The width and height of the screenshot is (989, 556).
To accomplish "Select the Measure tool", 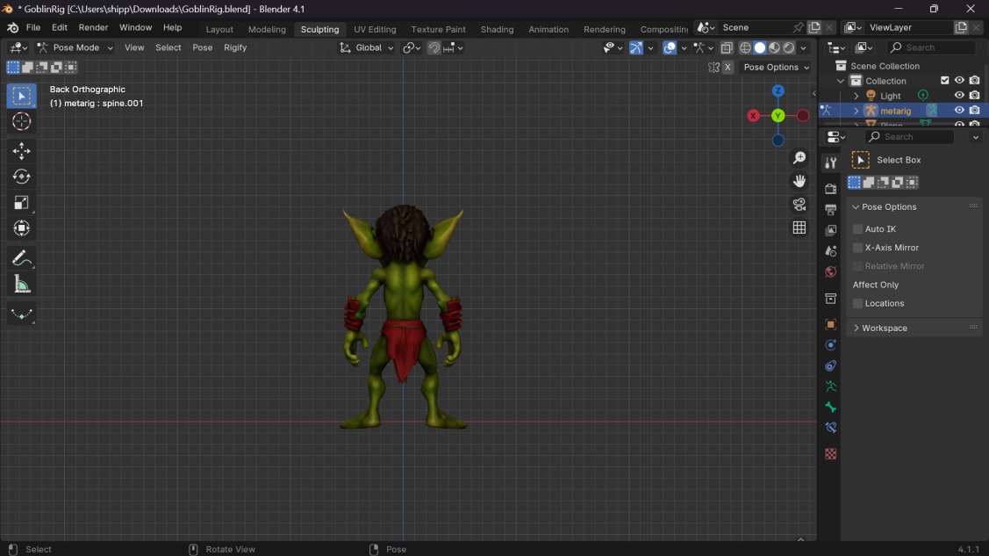I will click(x=22, y=284).
